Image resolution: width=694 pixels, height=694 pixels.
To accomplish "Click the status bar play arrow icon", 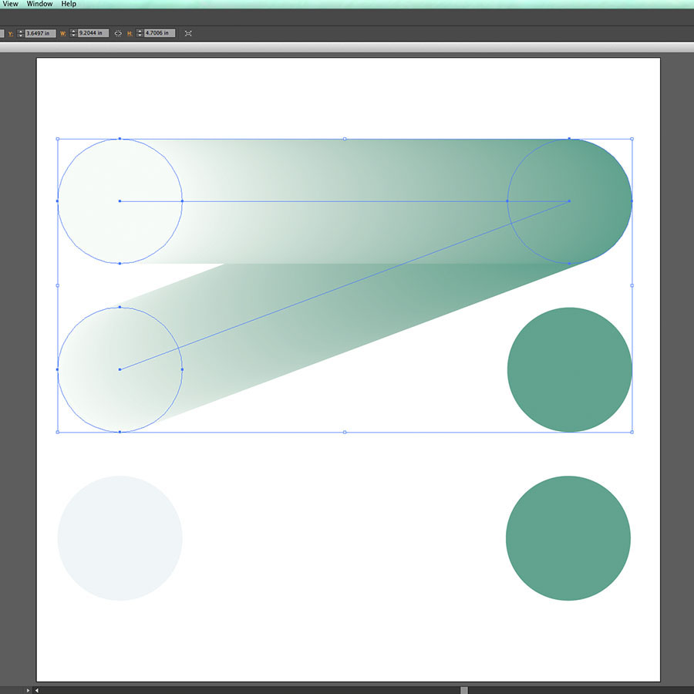I will [29, 690].
